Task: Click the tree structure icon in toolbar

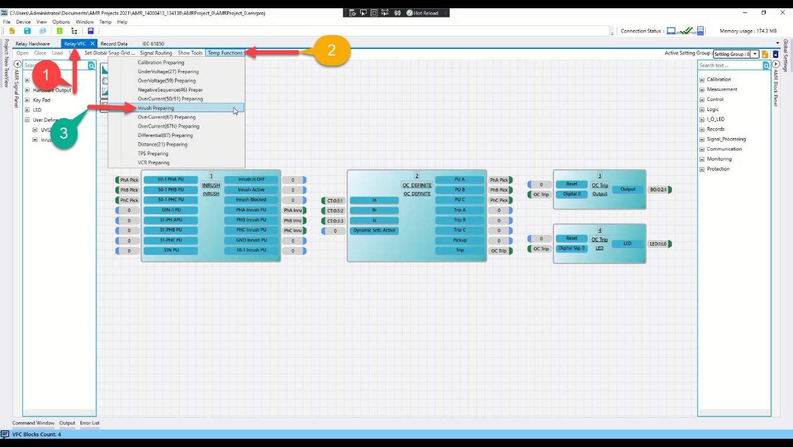Action: 74,31
